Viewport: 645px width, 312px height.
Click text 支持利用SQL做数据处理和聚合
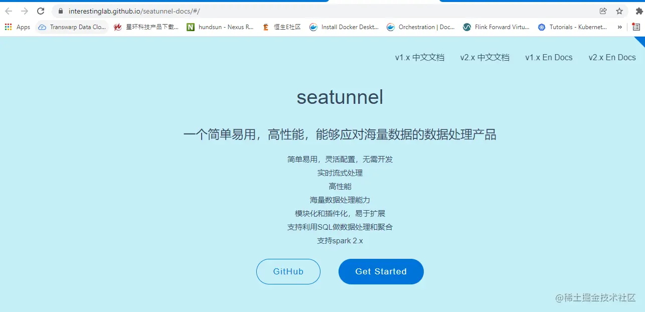pos(340,227)
